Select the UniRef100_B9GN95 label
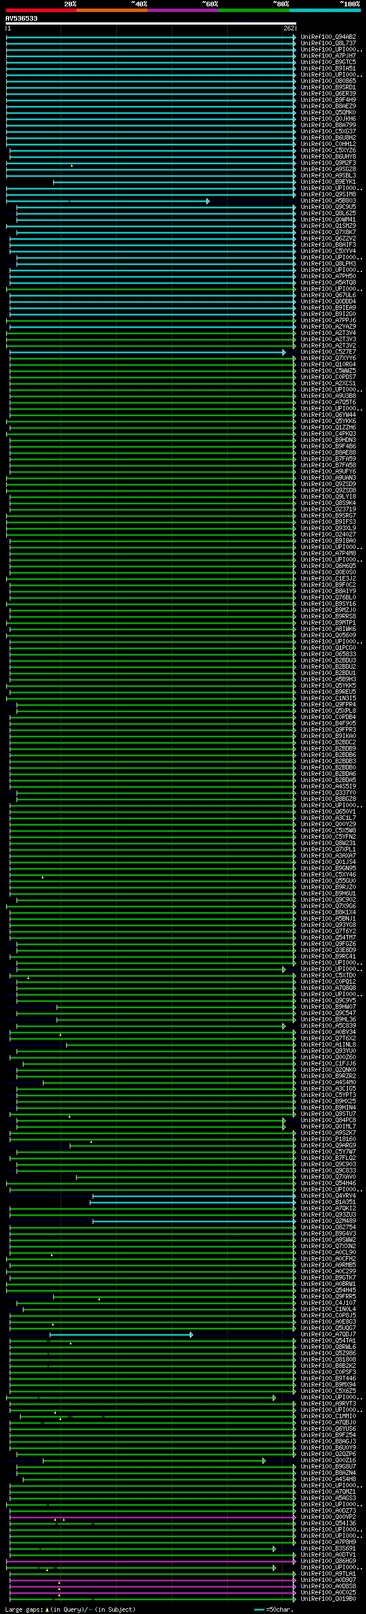This screenshot has width=366, height=1614. pyautogui.click(x=328, y=869)
